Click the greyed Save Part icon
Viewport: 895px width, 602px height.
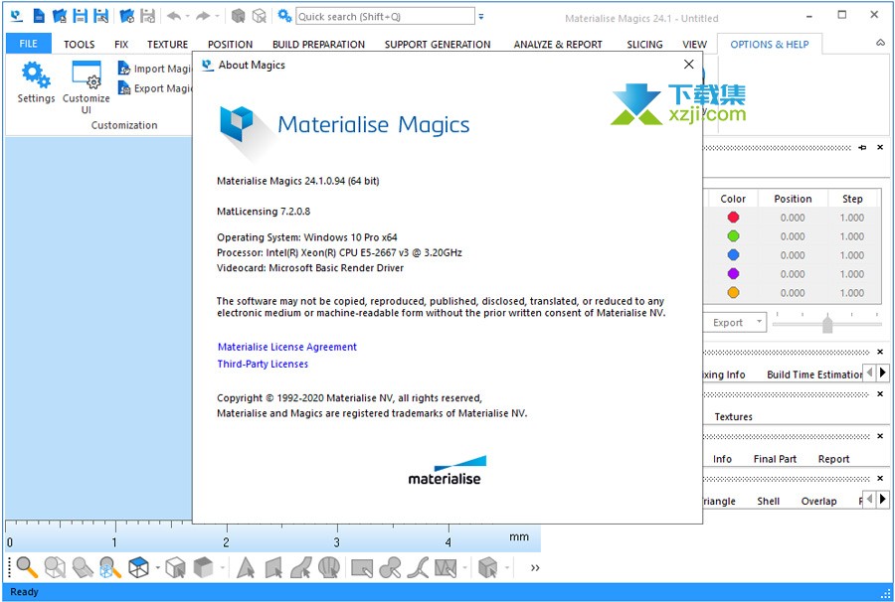[x=148, y=16]
